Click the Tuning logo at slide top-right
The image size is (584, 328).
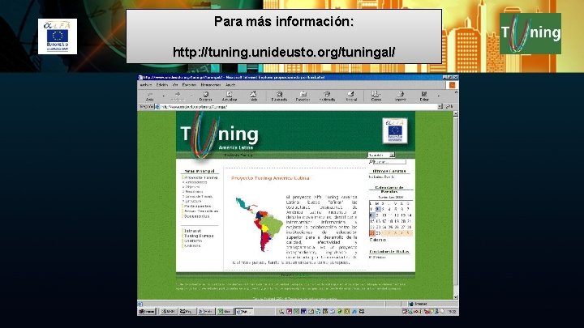pyautogui.click(x=530, y=33)
